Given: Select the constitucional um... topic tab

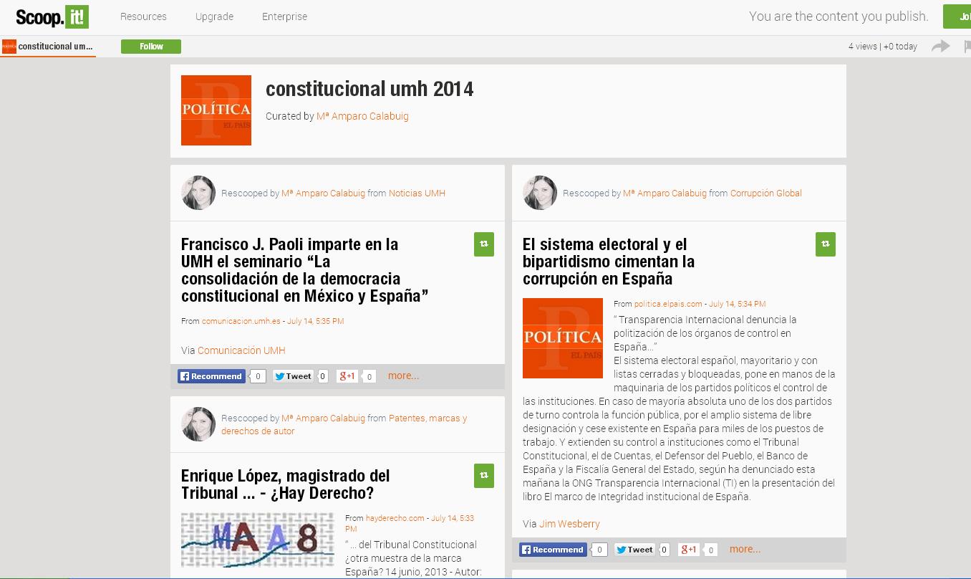Looking at the screenshot, I should (x=48, y=47).
